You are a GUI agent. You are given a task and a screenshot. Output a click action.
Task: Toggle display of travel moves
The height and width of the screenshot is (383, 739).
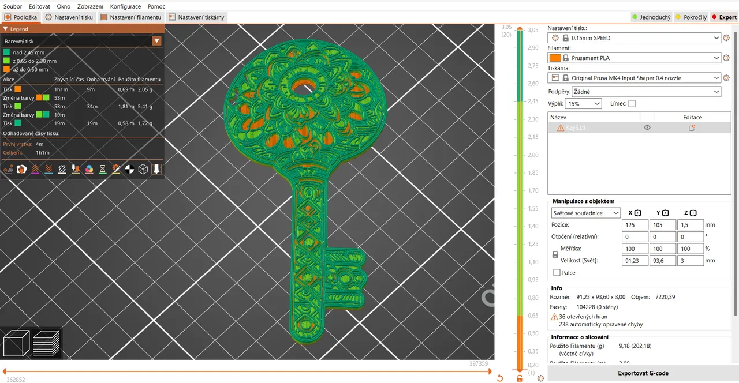[8, 169]
